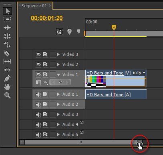The height and width of the screenshot is (155, 163).
Task: Open the Opacity effect dropdown on video clip
Action: [144, 73]
